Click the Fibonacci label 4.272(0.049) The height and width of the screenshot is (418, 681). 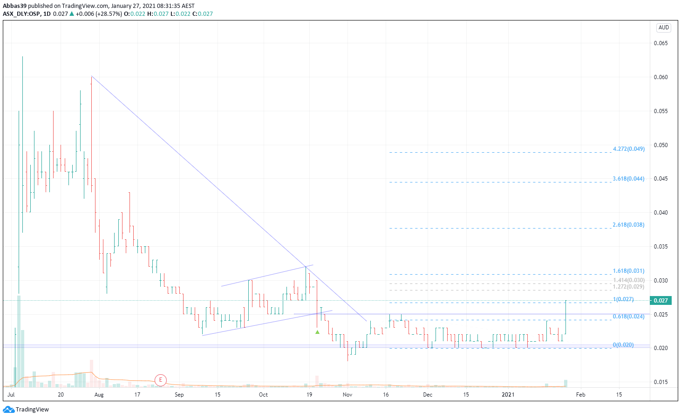(x=629, y=149)
